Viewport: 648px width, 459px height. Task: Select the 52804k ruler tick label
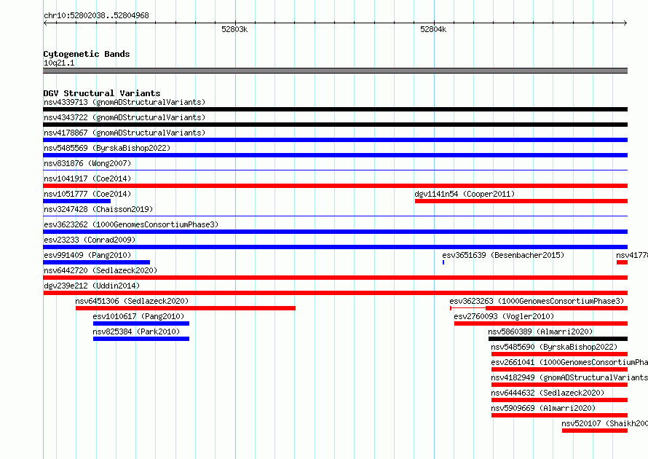pos(433,29)
